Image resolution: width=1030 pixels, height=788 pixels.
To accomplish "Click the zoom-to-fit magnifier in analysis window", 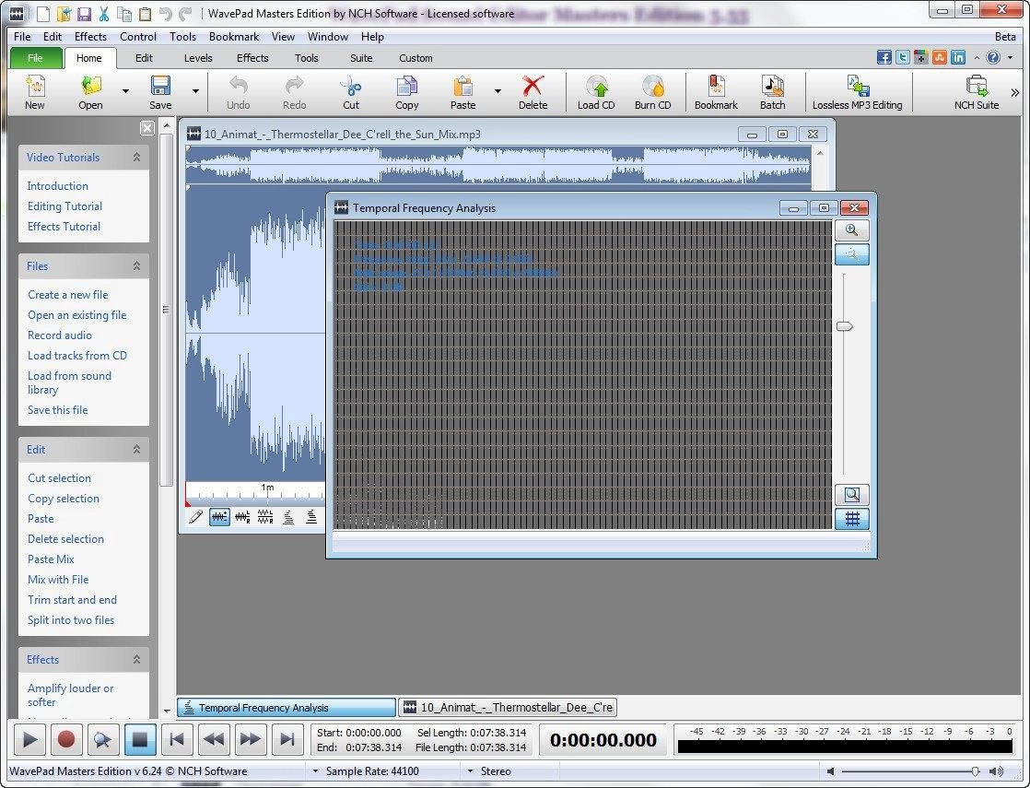I will pos(852,494).
